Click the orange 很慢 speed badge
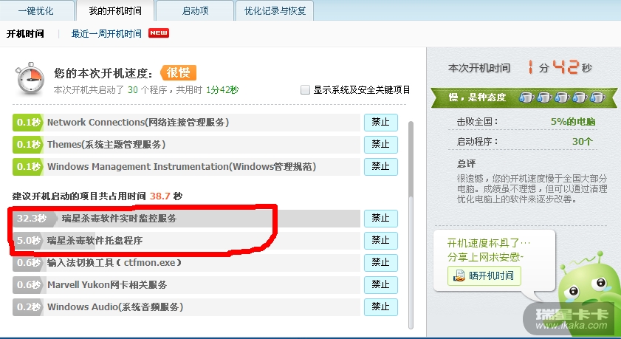Image resolution: width=621 pixels, height=339 pixels. tap(178, 73)
